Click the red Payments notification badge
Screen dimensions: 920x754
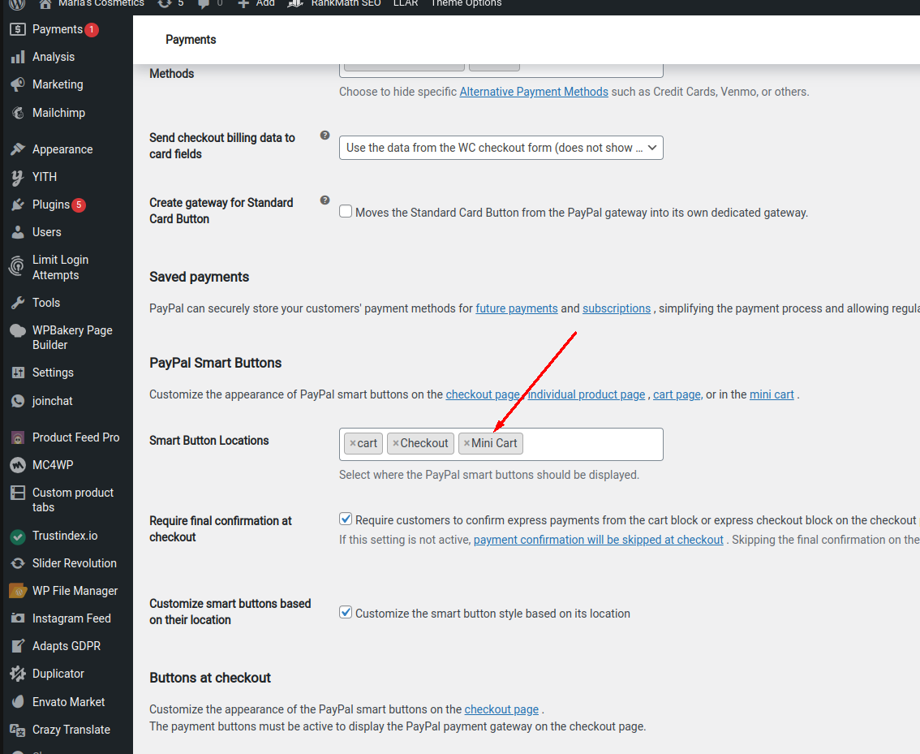[x=92, y=29]
